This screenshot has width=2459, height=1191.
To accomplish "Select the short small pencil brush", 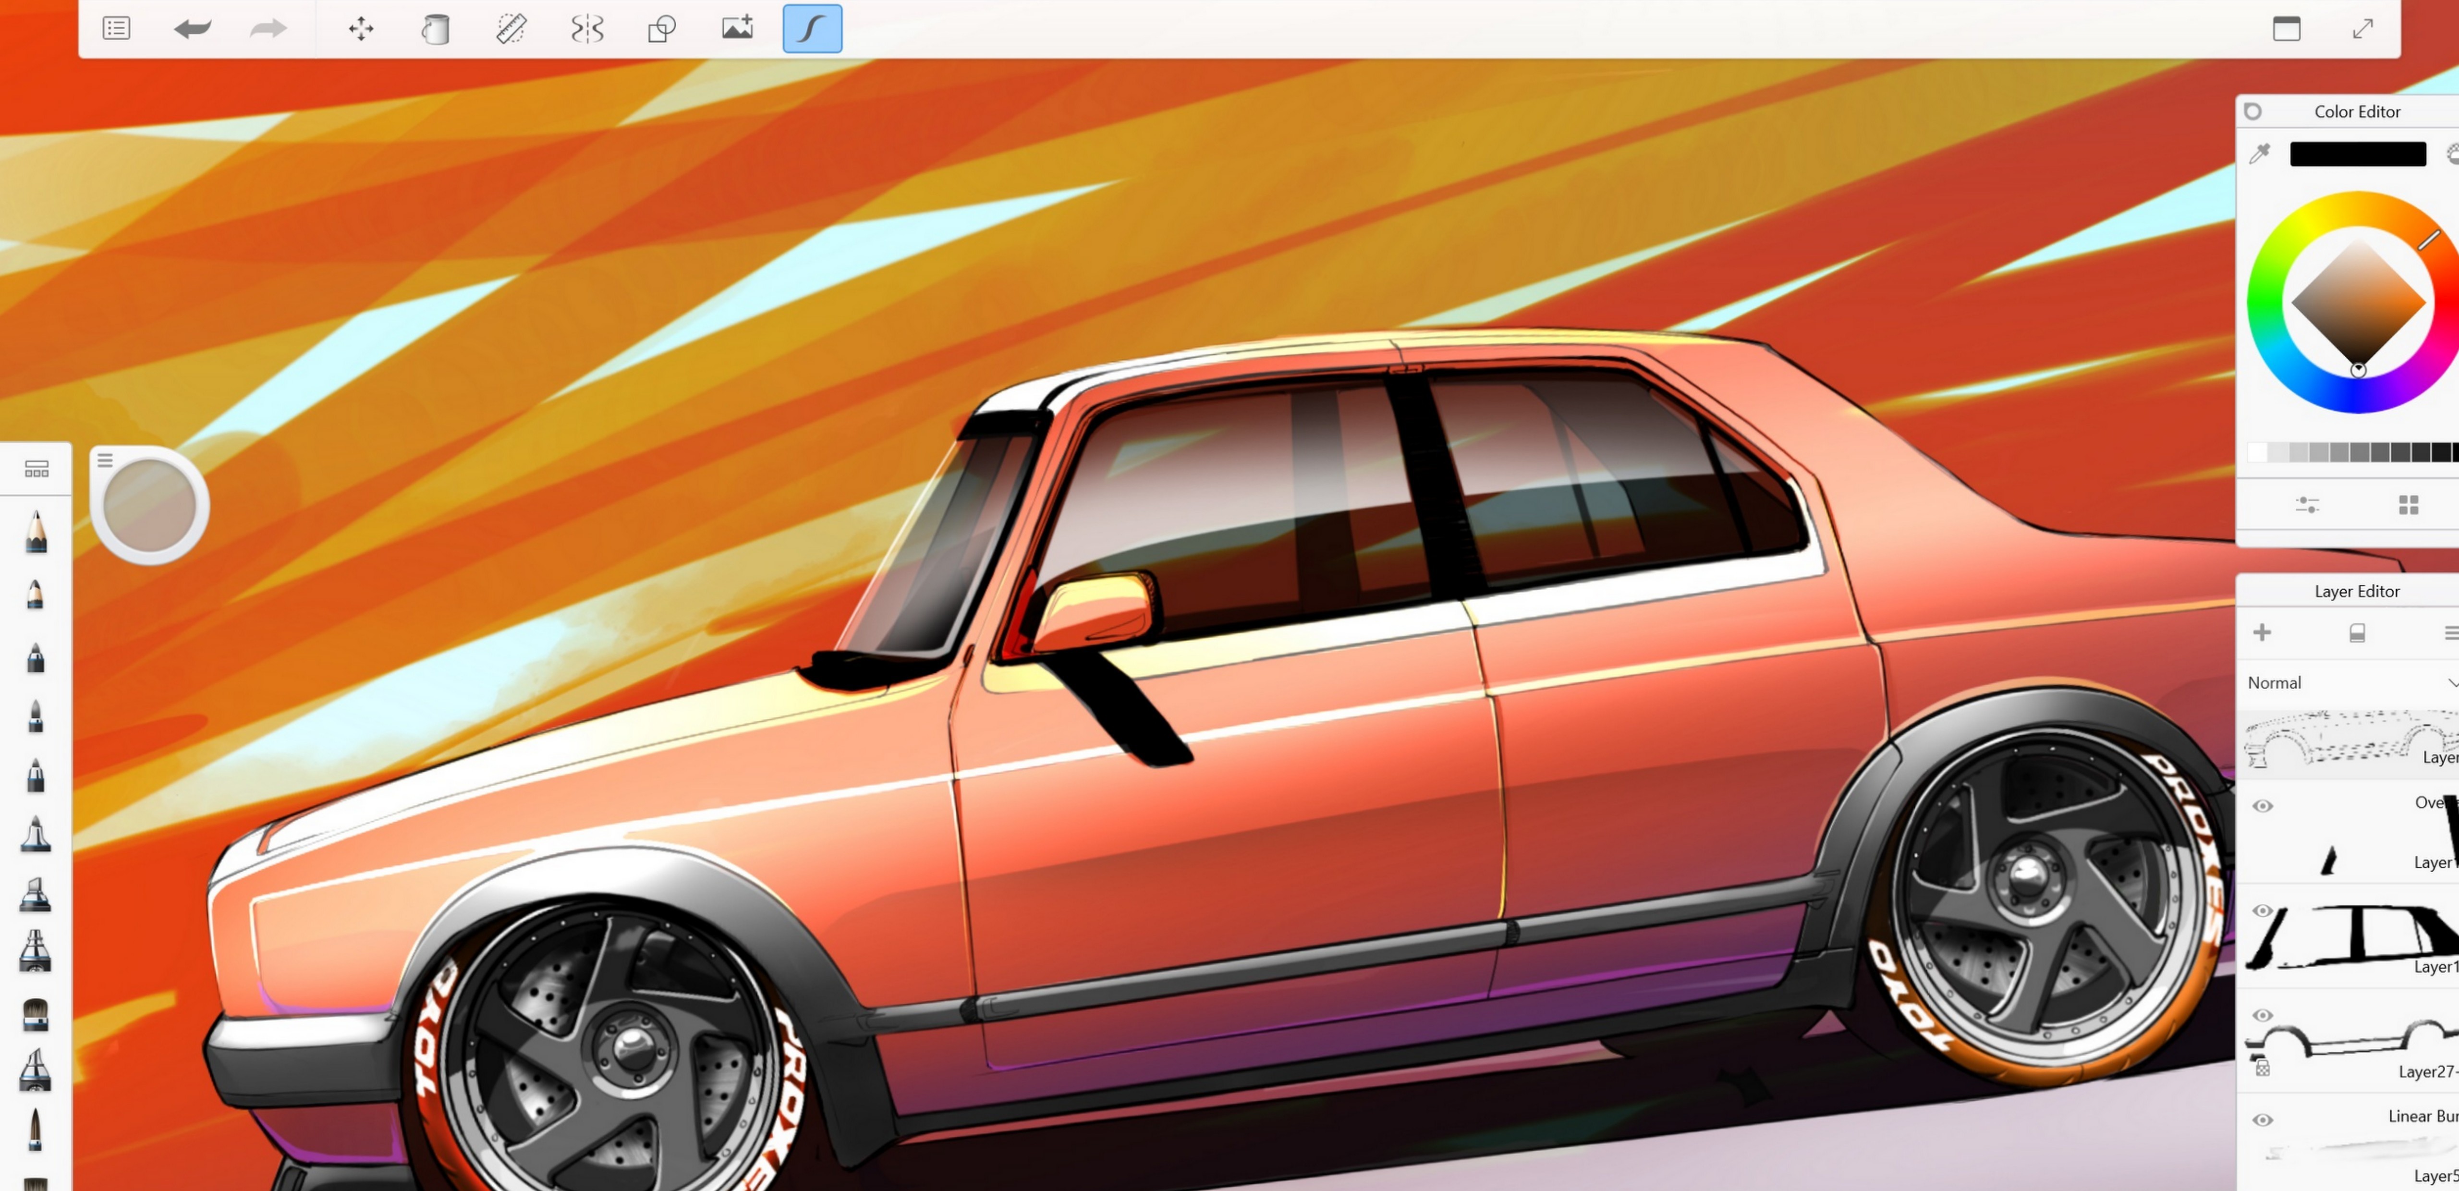I will (x=36, y=594).
